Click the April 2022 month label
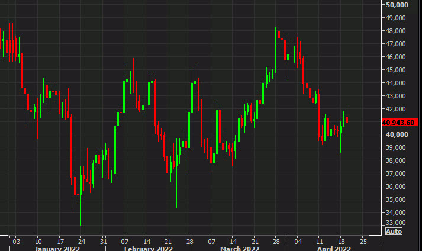Image resolution: width=422 pixels, height=251 pixels. tap(334, 248)
